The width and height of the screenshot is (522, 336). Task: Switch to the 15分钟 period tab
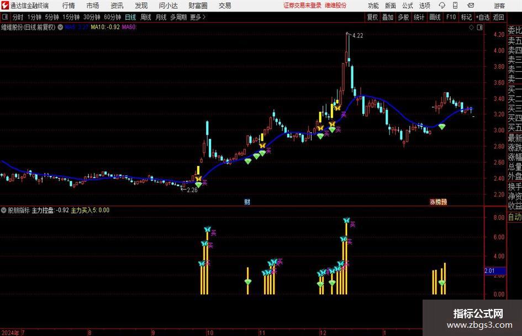pyautogui.click(x=71, y=17)
